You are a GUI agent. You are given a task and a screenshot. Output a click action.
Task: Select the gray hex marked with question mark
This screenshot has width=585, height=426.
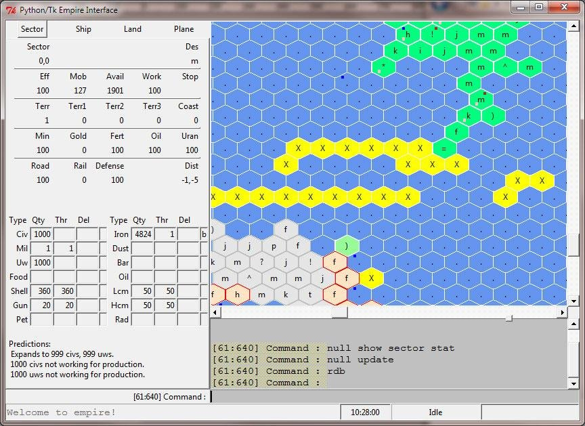pos(261,261)
